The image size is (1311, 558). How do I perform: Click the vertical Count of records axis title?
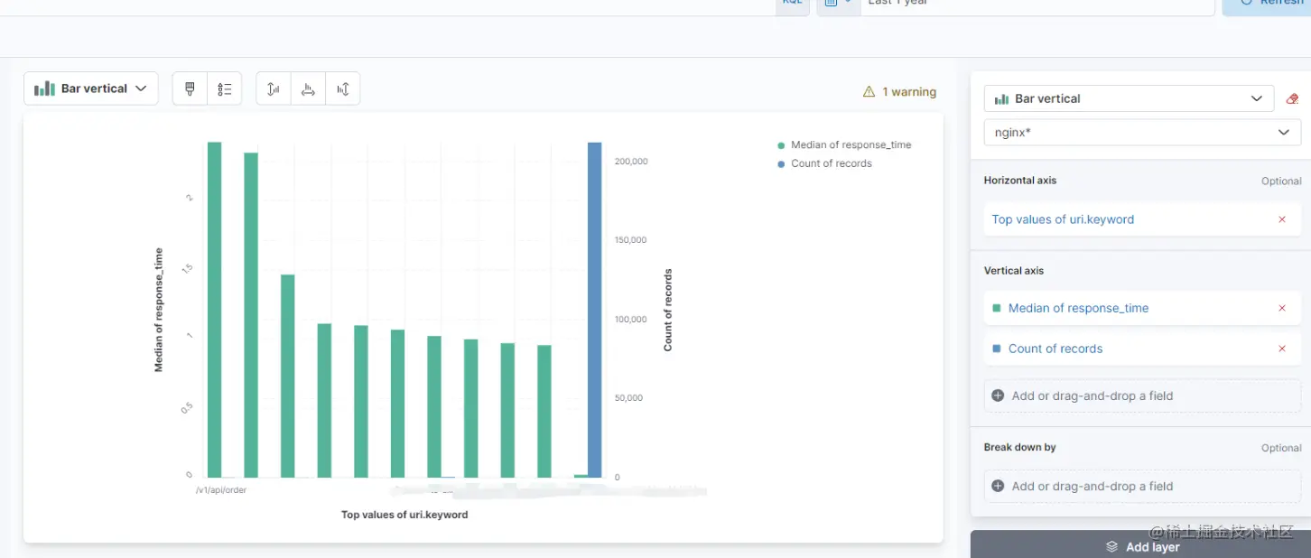pyautogui.click(x=668, y=310)
